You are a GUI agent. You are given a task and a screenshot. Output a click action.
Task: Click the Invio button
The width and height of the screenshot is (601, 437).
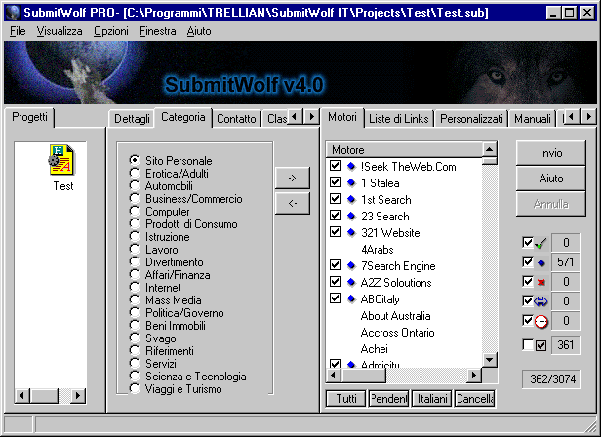tap(551, 153)
